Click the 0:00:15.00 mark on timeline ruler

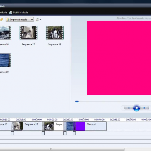point(21,120)
